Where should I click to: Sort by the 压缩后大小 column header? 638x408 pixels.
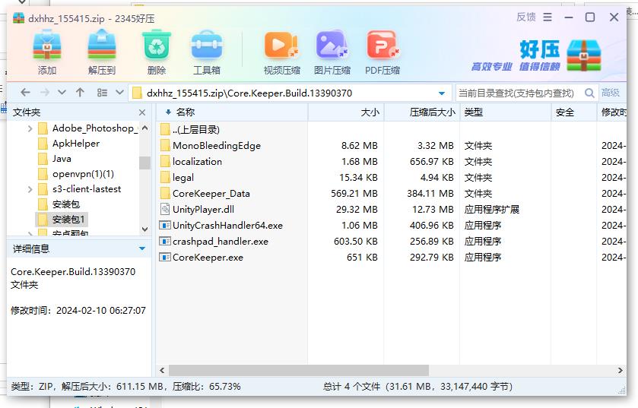pos(422,112)
